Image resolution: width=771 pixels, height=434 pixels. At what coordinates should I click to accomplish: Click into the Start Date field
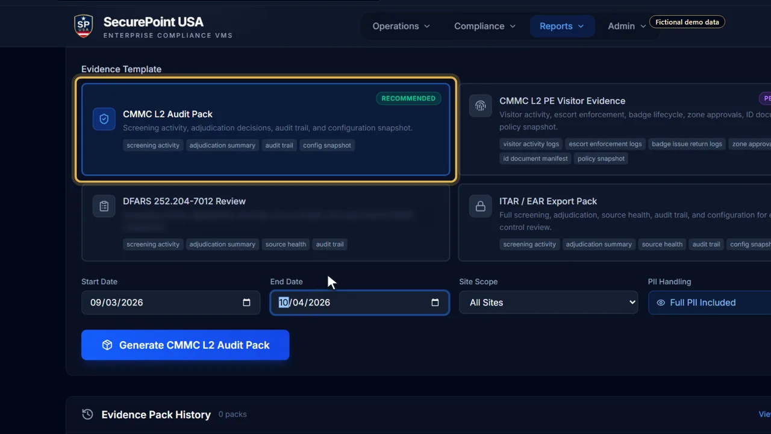point(170,303)
